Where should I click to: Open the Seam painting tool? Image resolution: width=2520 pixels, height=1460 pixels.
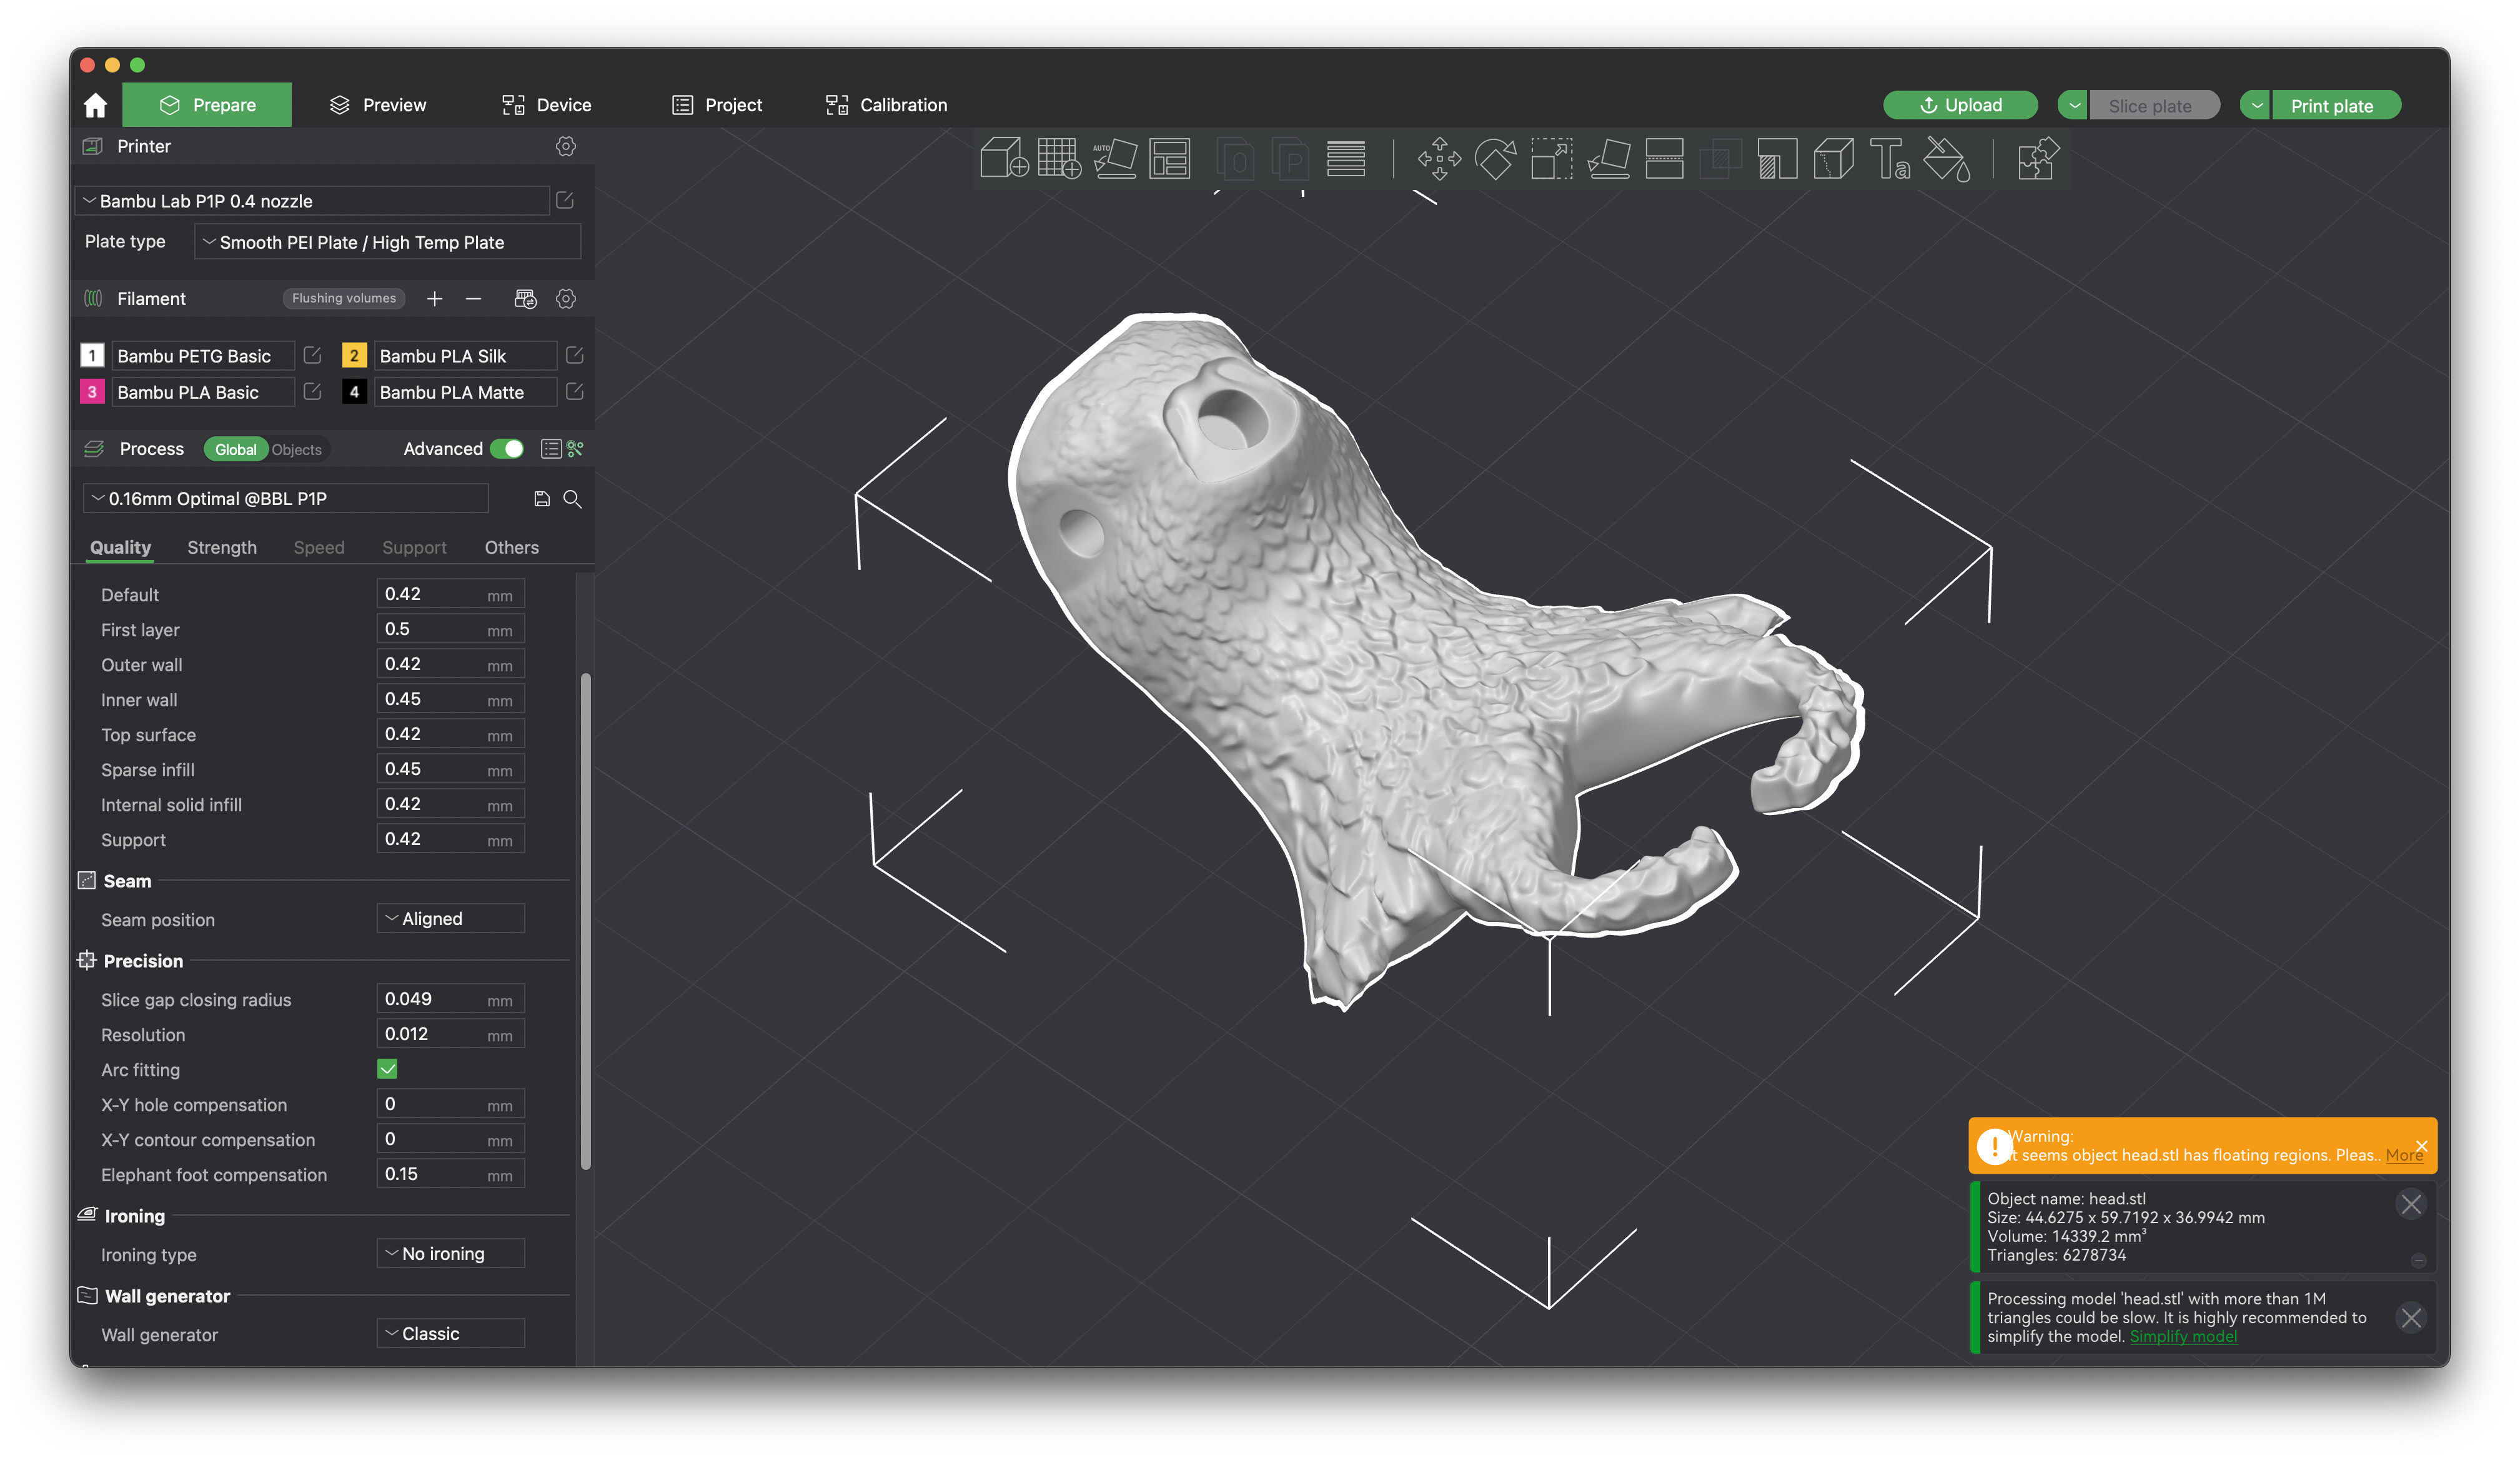click(1833, 158)
